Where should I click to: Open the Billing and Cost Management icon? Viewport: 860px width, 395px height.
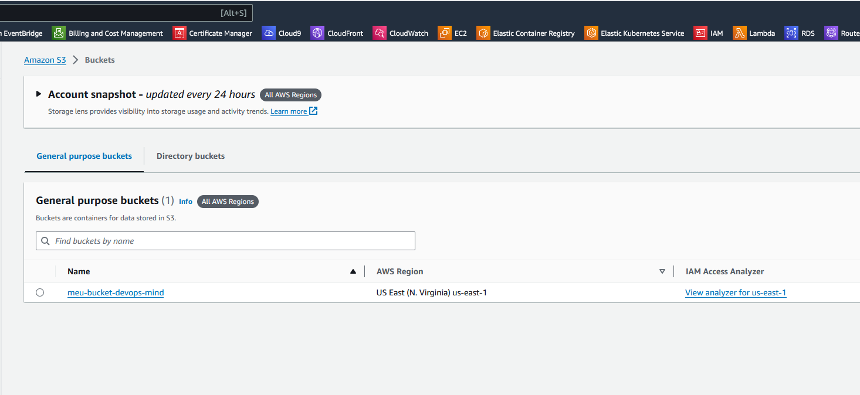pyautogui.click(x=59, y=33)
